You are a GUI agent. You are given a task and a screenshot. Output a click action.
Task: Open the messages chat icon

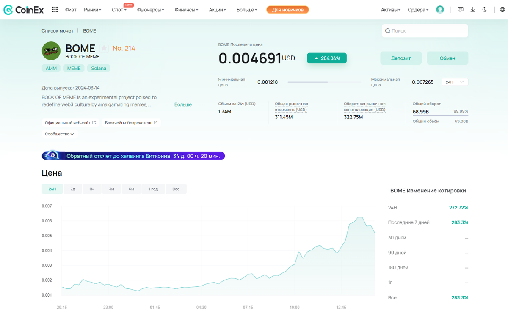(x=461, y=10)
